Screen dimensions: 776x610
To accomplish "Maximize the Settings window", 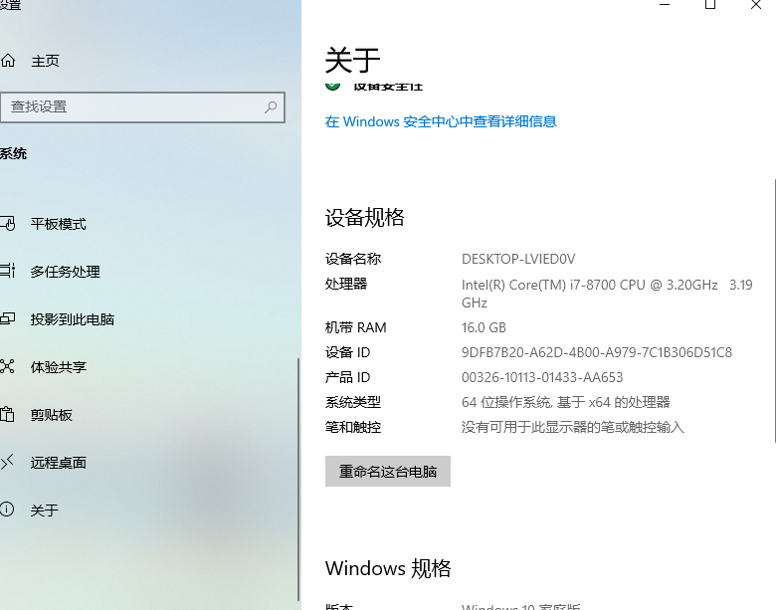I will pos(710,5).
